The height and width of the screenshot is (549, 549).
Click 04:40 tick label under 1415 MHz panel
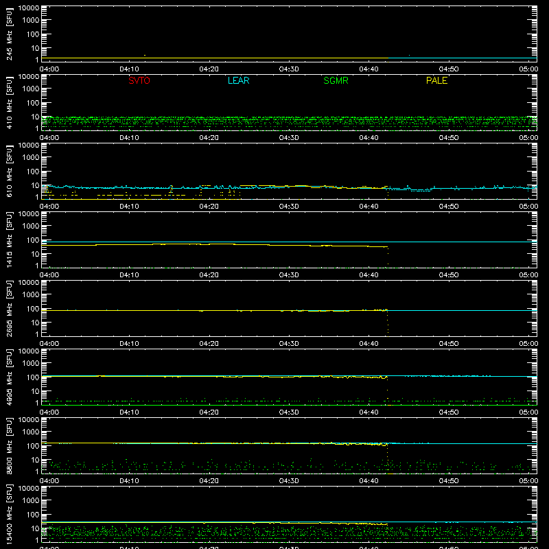tap(369, 275)
